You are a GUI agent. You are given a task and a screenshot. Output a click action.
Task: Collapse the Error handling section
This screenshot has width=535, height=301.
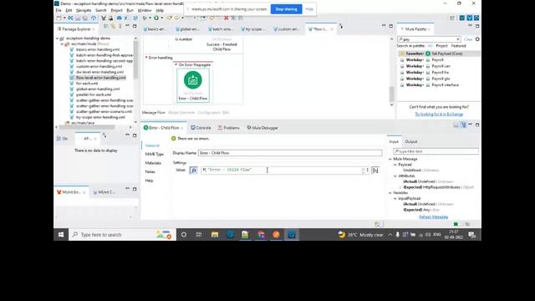[x=146, y=58]
